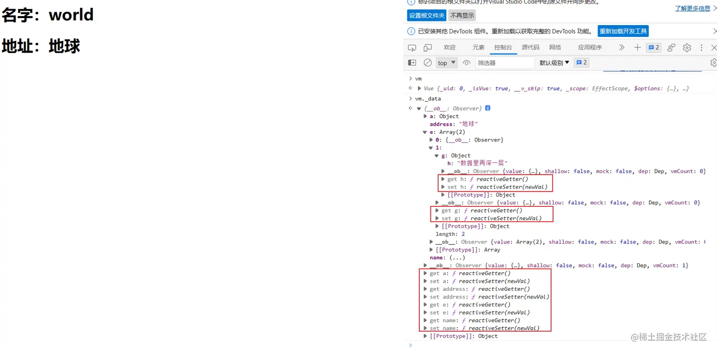717x352 pixels.
Task: Select the 控制台 tab
Action: (503, 47)
